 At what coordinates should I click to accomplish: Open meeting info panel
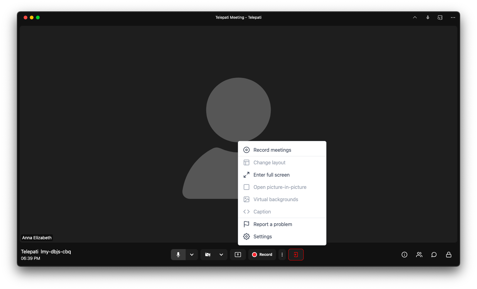click(404, 255)
